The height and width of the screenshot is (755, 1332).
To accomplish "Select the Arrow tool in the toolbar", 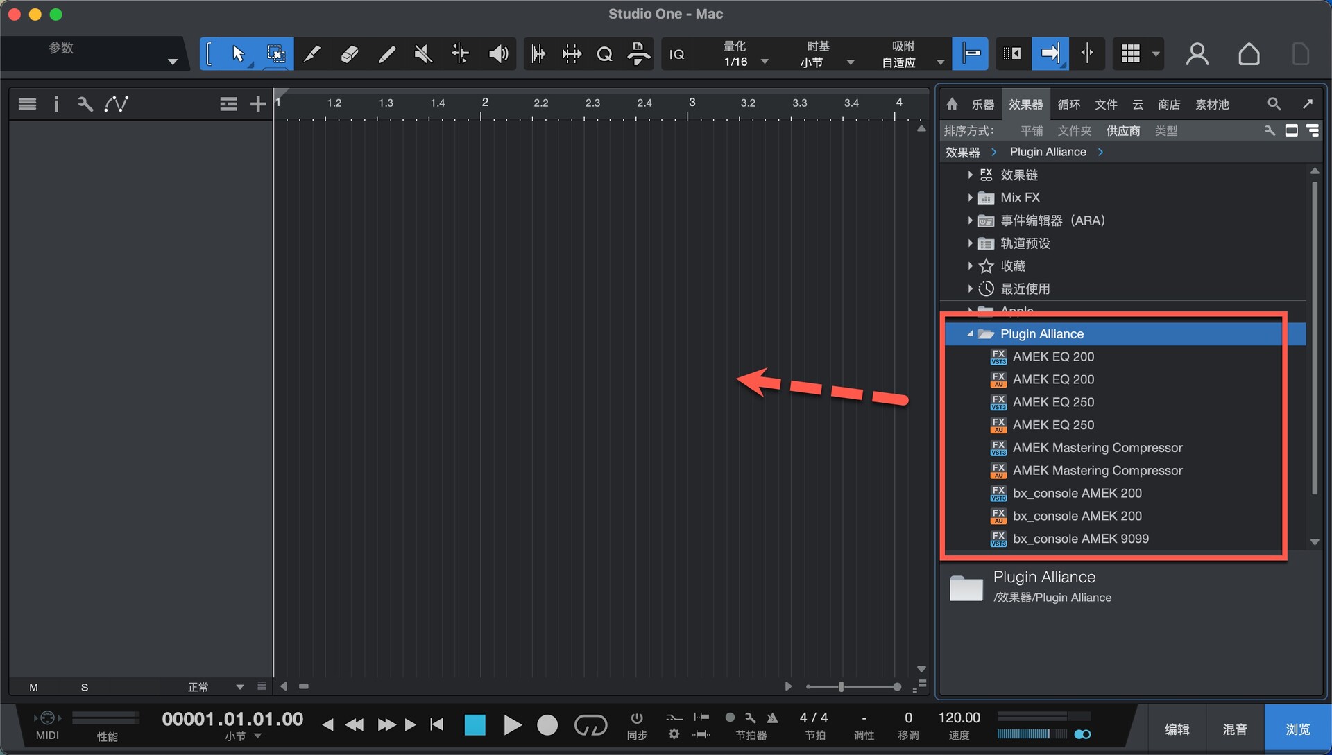I will point(238,54).
